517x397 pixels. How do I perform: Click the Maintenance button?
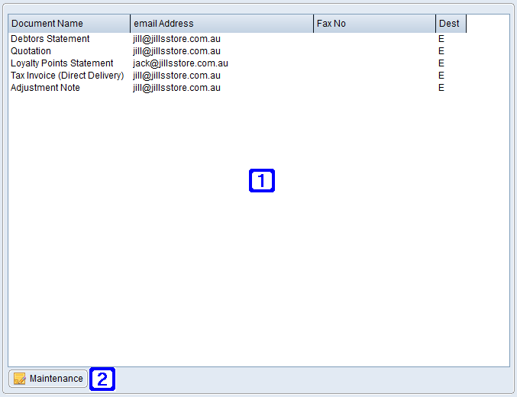[48, 378]
